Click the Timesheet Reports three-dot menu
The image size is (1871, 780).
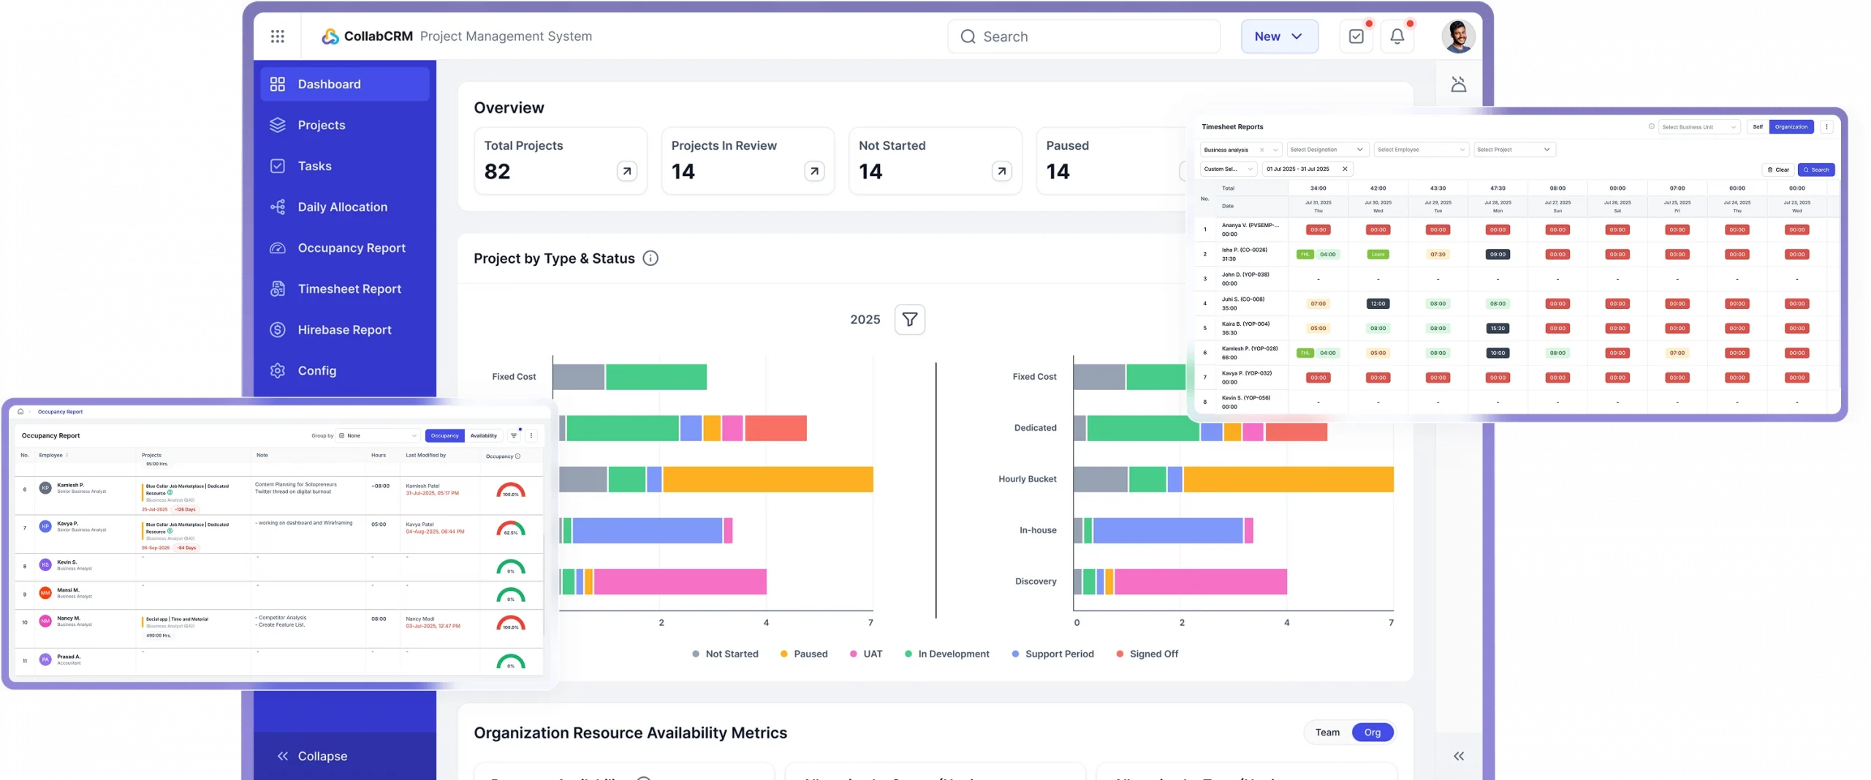pyautogui.click(x=1826, y=127)
